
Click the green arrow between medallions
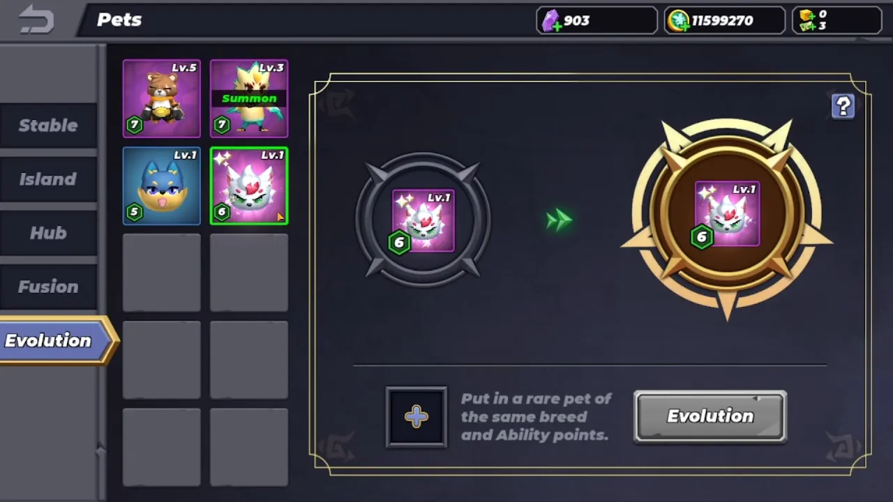pyautogui.click(x=559, y=220)
